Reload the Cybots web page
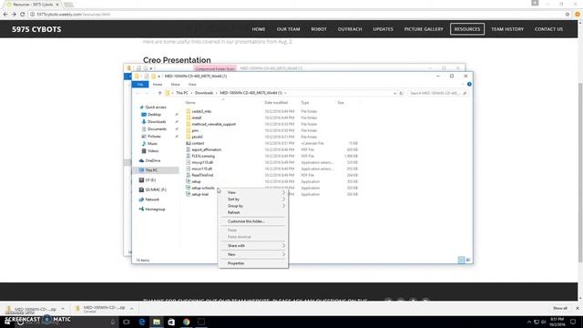This screenshot has height=328, width=583. pos(22,15)
